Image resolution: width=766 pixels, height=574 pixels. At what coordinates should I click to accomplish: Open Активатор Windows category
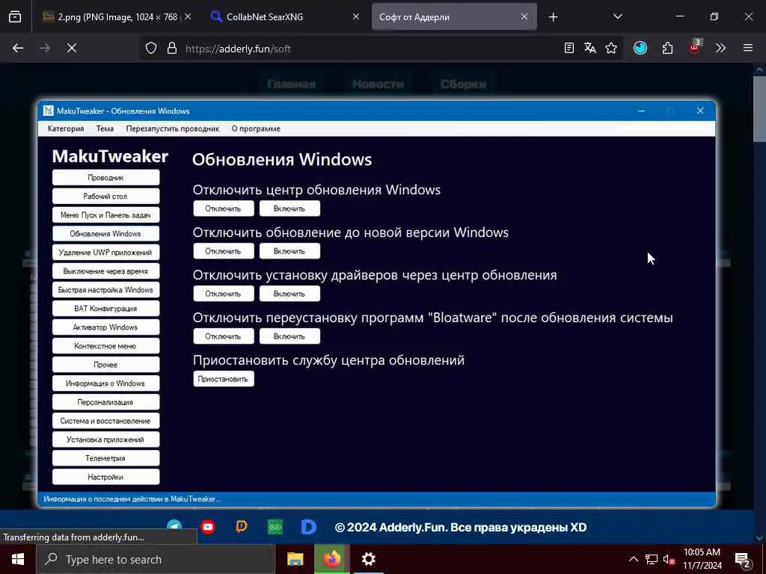click(106, 327)
